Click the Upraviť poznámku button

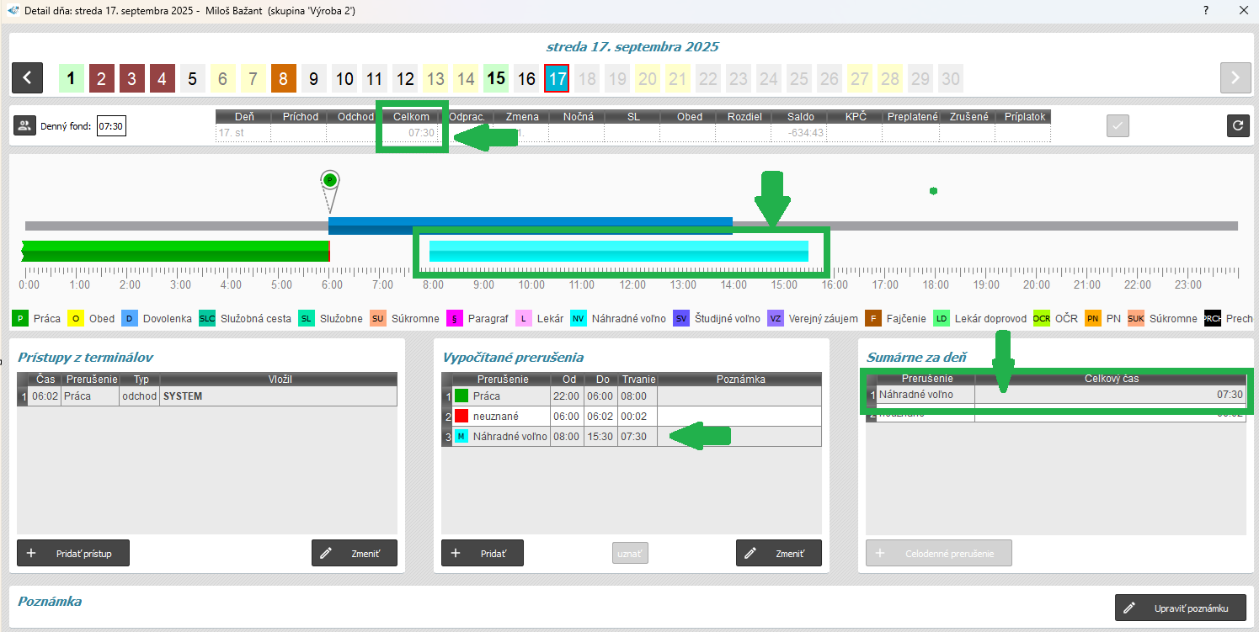pos(1180,608)
